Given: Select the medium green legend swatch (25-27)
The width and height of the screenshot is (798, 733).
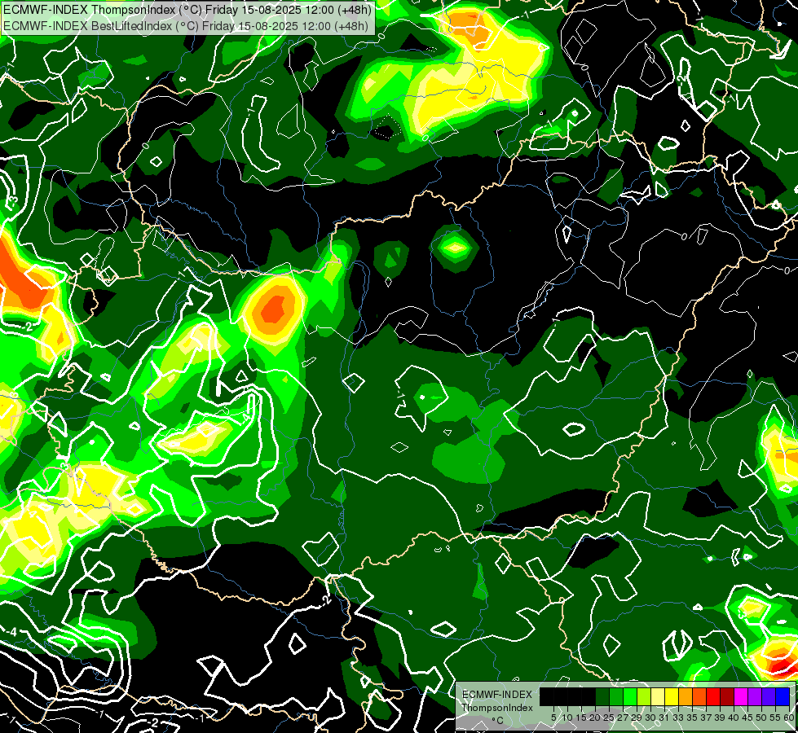Looking at the screenshot, I should [x=615, y=696].
